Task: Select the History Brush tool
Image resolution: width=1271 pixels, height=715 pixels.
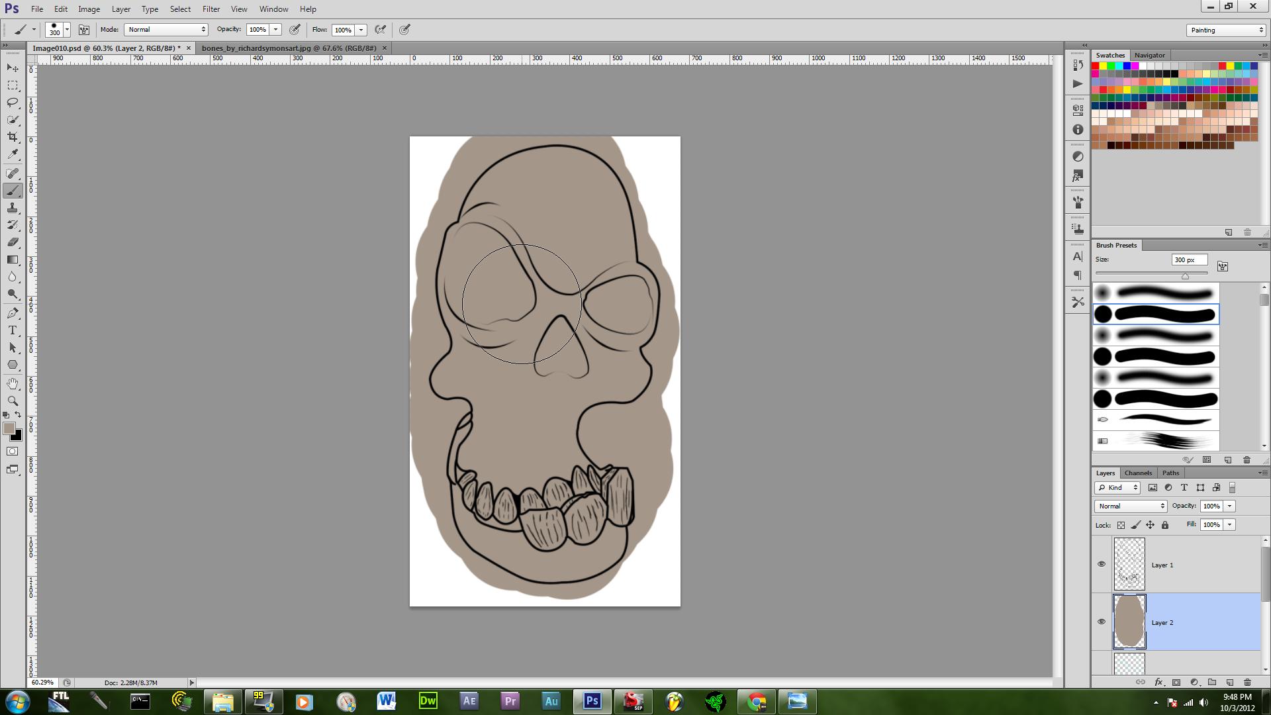Action: point(13,225)
